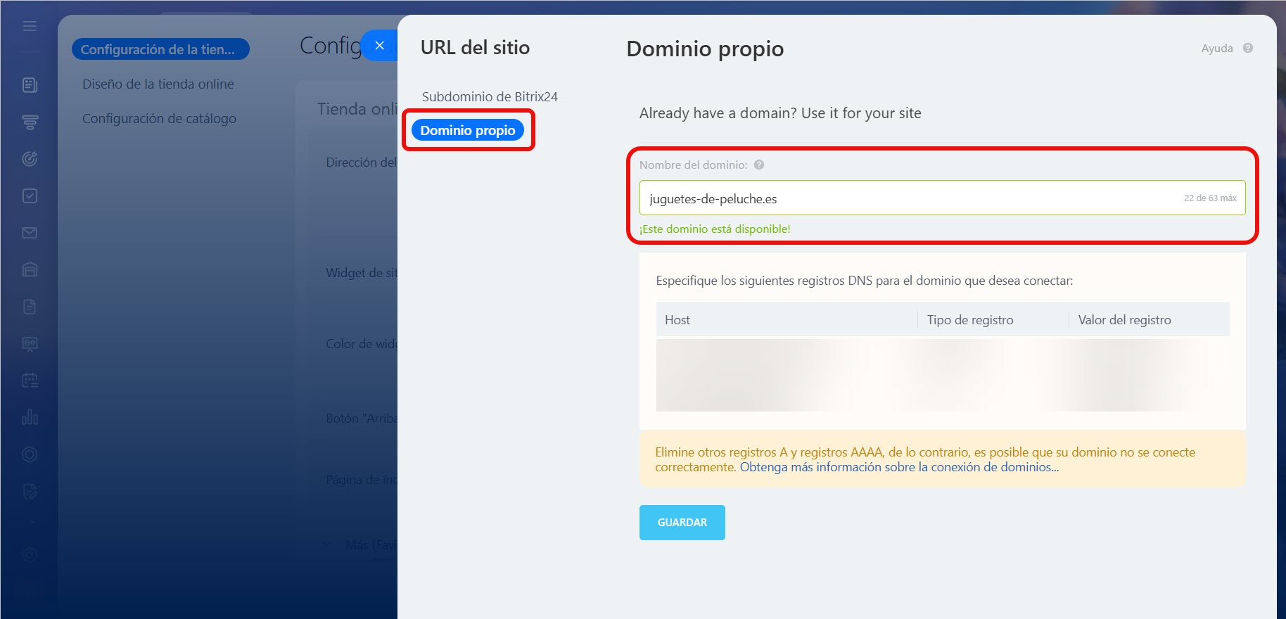Select the Dominio propio tab
This screenshot has height=619, width=1286.
[468, 130]
